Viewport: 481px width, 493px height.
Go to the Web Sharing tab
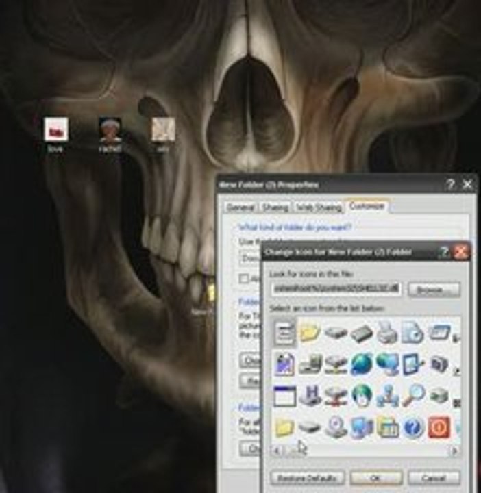[x=319, y=207]
